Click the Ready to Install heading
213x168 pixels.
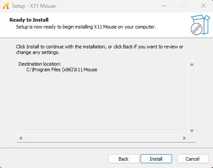pos(29,20)
